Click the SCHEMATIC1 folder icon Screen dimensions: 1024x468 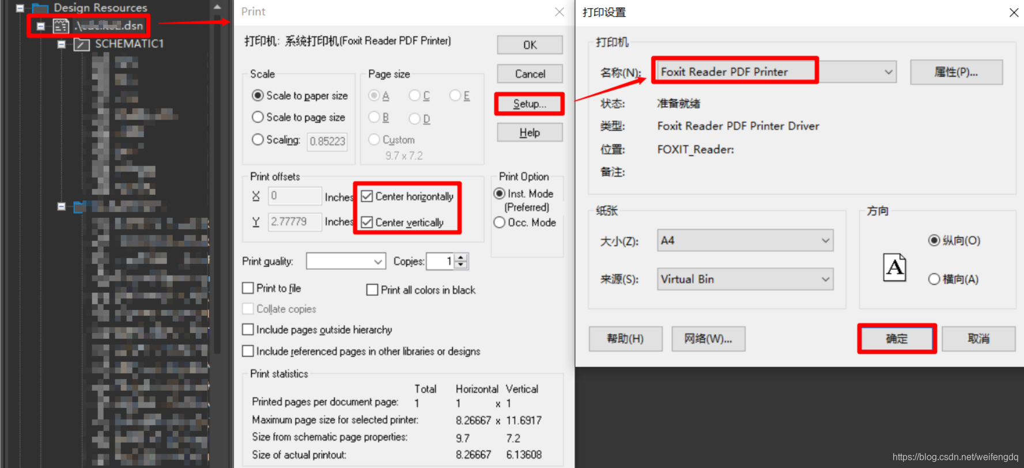click(81, 44)
